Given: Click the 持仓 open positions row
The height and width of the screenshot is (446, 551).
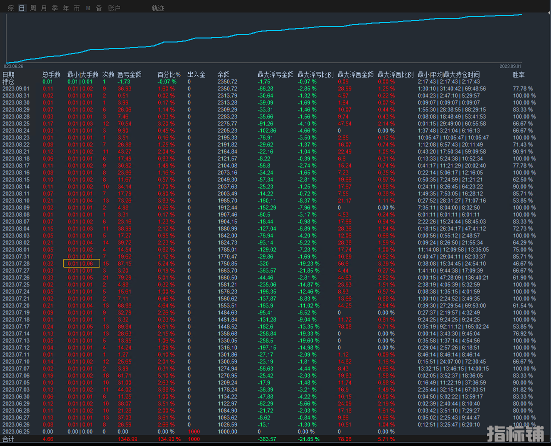Looking at the screenshot, I should pyautogui.click(x=9, y=81).
